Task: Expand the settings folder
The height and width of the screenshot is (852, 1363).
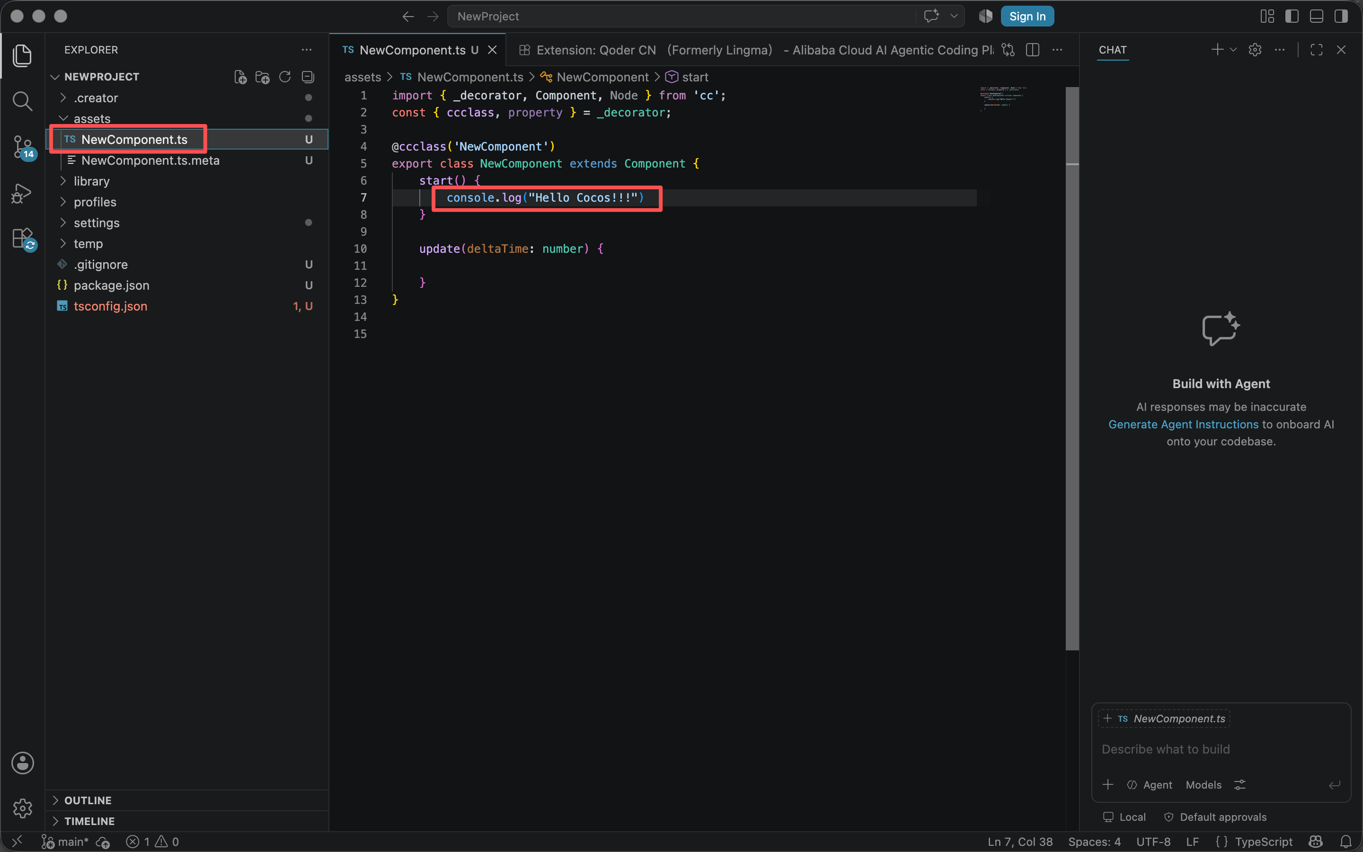Action: [186, 222]
